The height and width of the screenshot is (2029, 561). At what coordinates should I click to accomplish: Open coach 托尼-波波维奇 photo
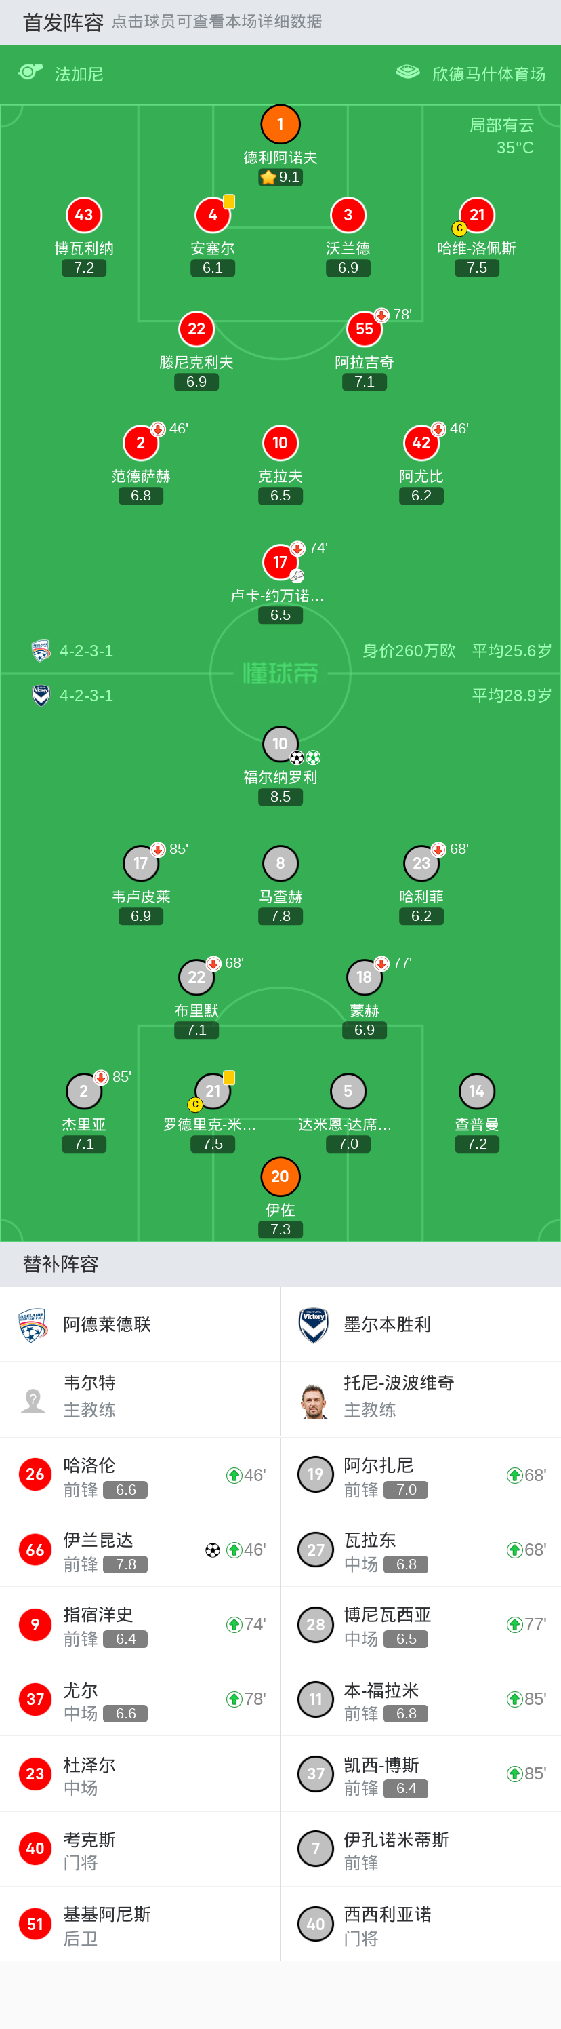click(314, 1400)
